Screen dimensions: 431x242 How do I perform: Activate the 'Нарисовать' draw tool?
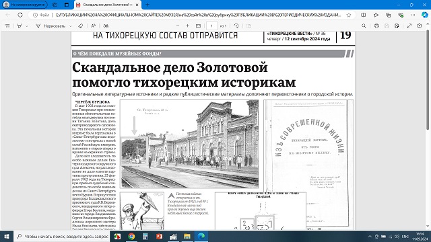(51, 26)
